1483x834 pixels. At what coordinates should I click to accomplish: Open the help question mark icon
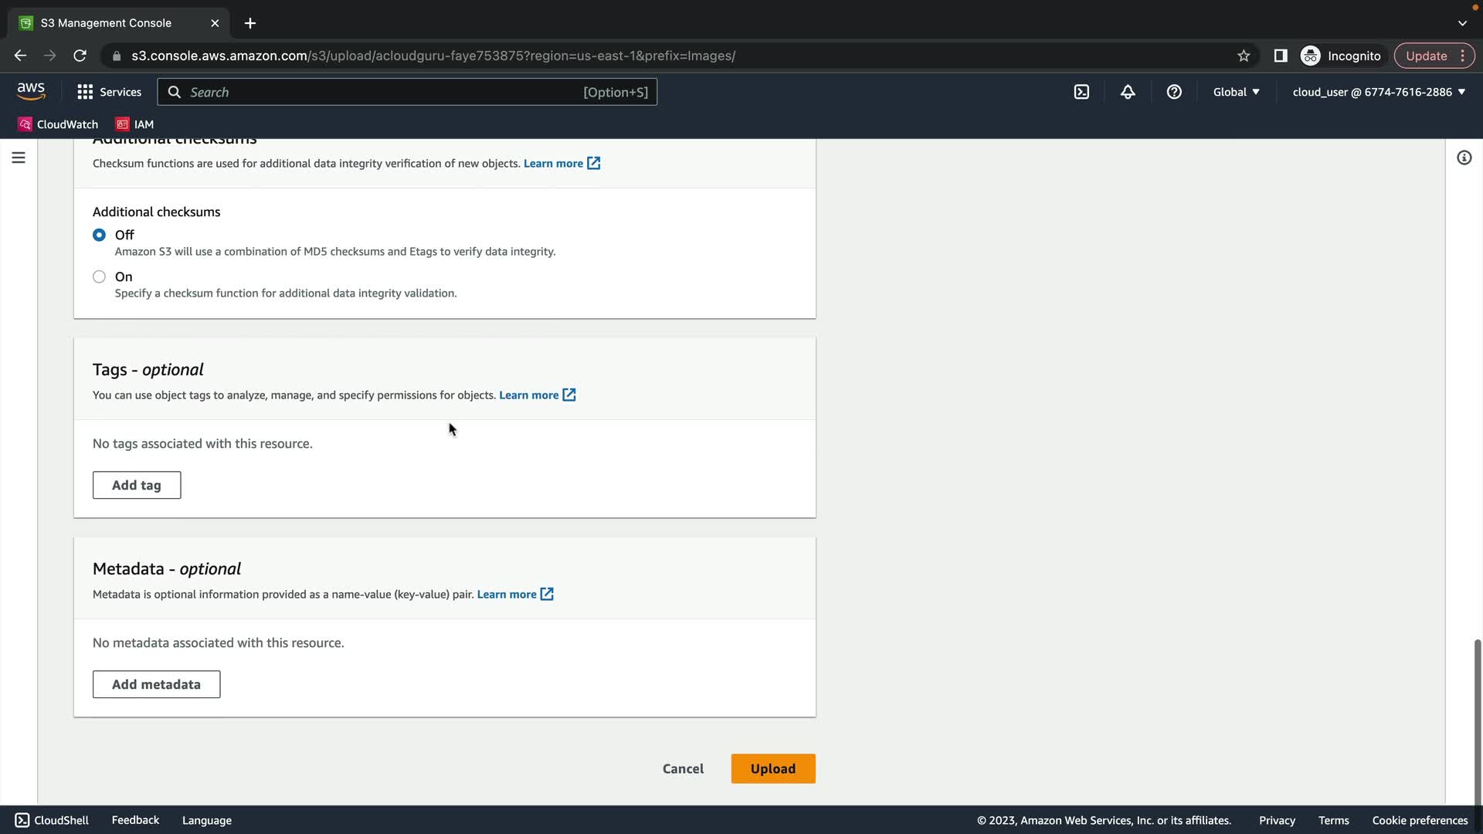point(1174,92)
